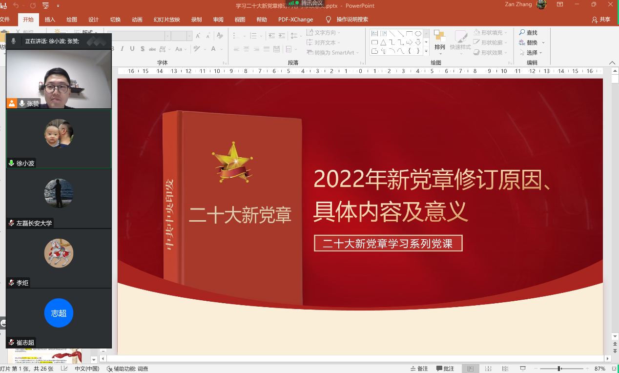Switch to the Slide Show (幻灯片放映) tab
The width and height of the screenshot is (619, 373).
click(166, 20)
